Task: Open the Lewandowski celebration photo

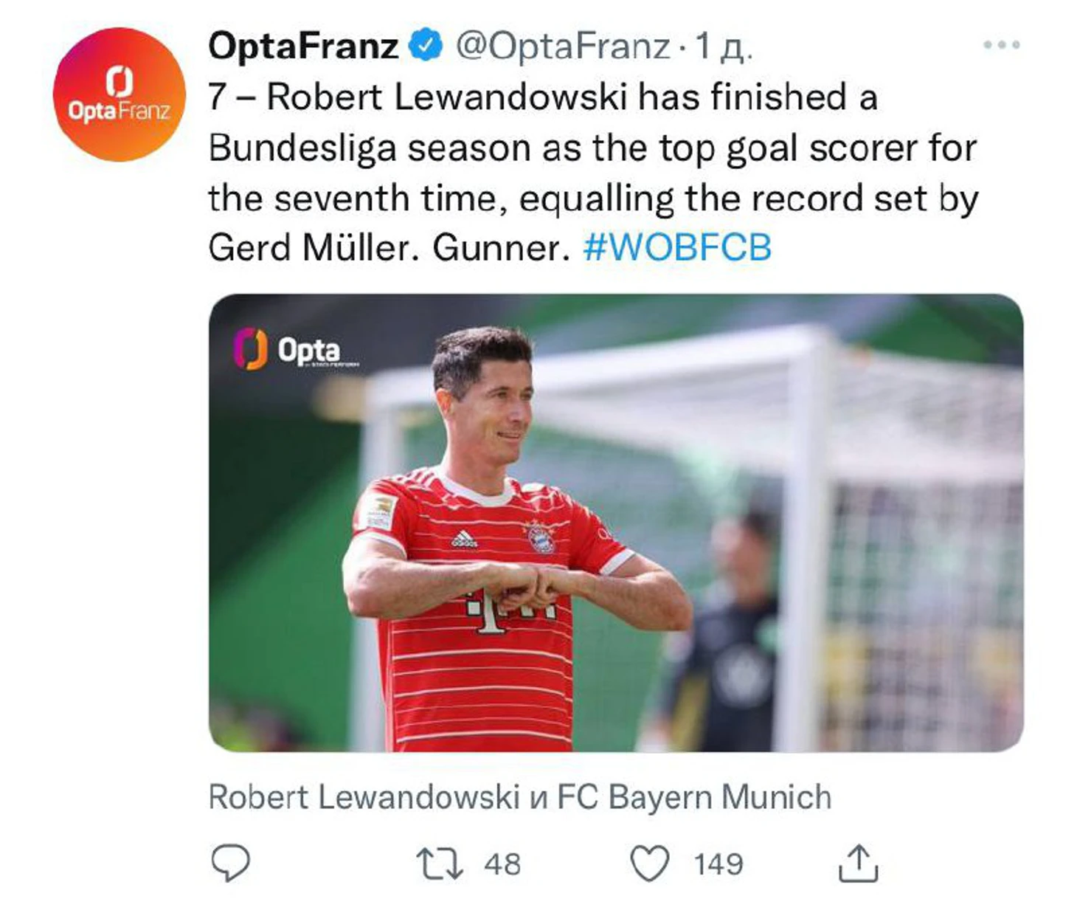Action: tap(615, 523)
